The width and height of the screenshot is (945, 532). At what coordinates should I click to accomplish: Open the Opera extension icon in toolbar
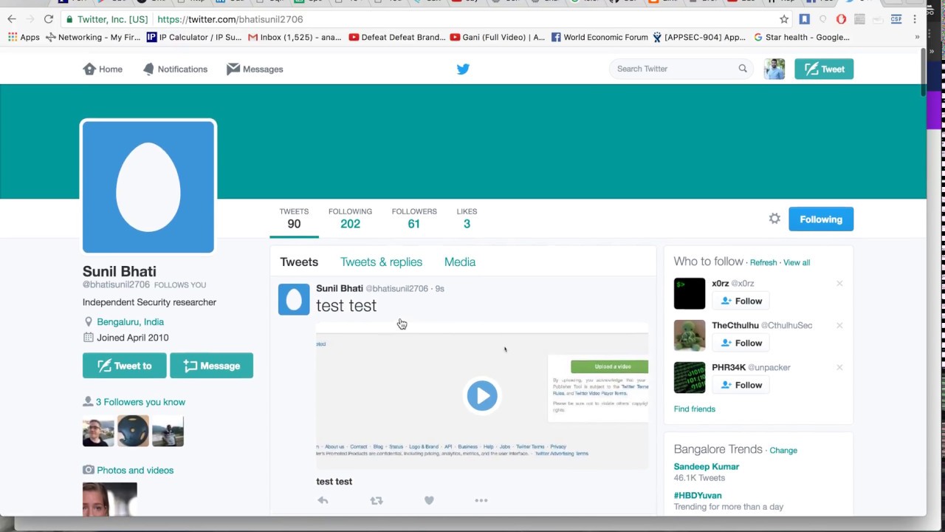841,19
